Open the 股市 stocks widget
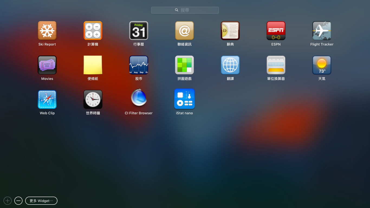The height and width of the screenshot is (208, 370). pyautogui.click(x=139, y=65)
